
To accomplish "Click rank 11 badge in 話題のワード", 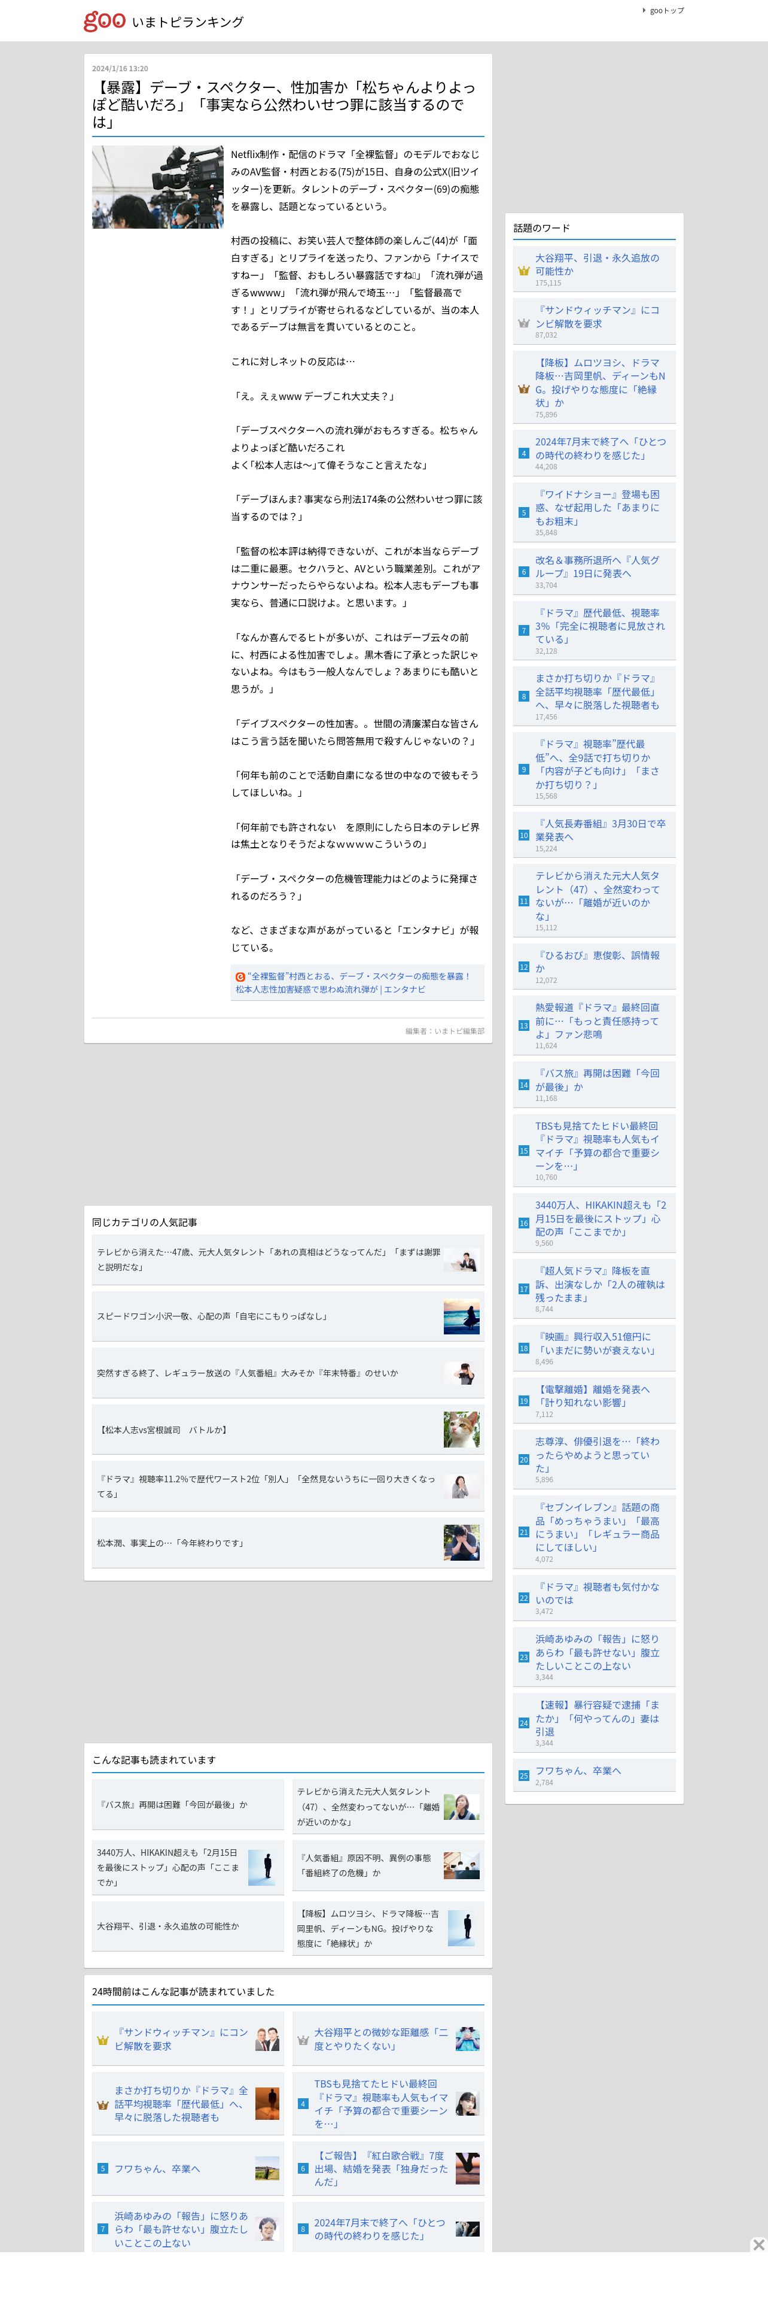I will (524, 902).
